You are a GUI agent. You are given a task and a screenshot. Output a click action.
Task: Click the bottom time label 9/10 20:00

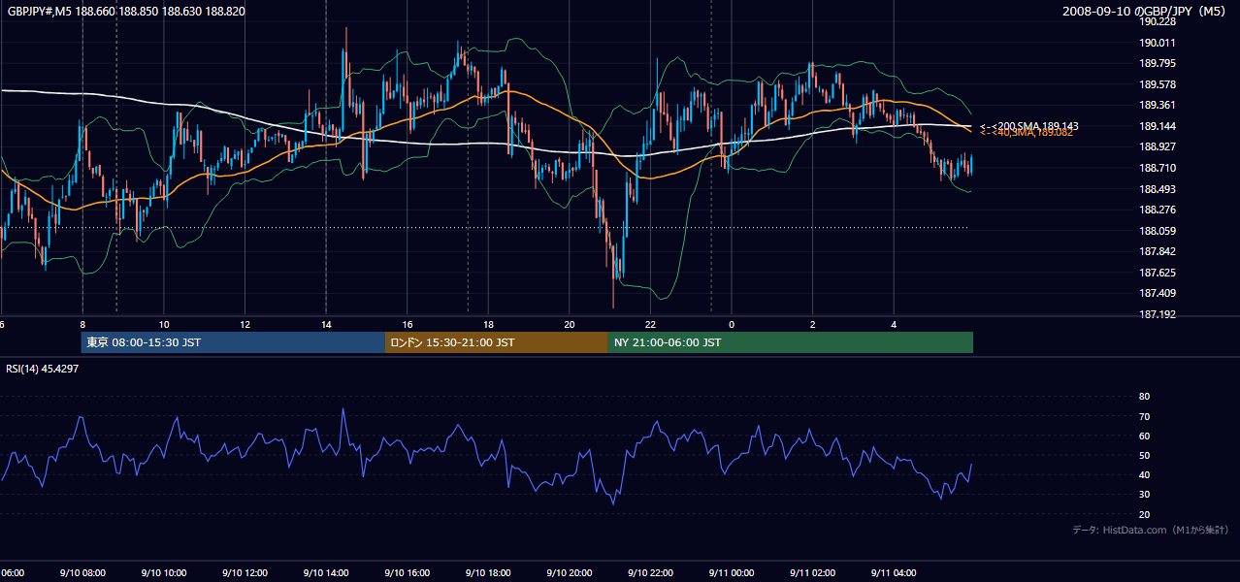point(569,573)
